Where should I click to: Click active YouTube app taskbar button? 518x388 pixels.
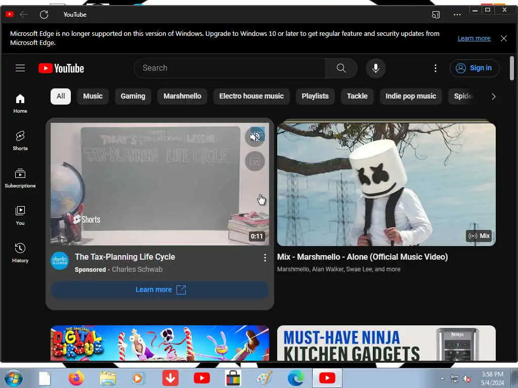click(x=327, y=378)
